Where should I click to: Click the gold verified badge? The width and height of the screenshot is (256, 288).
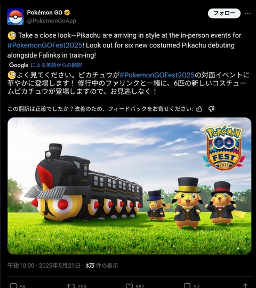[67, 13]
